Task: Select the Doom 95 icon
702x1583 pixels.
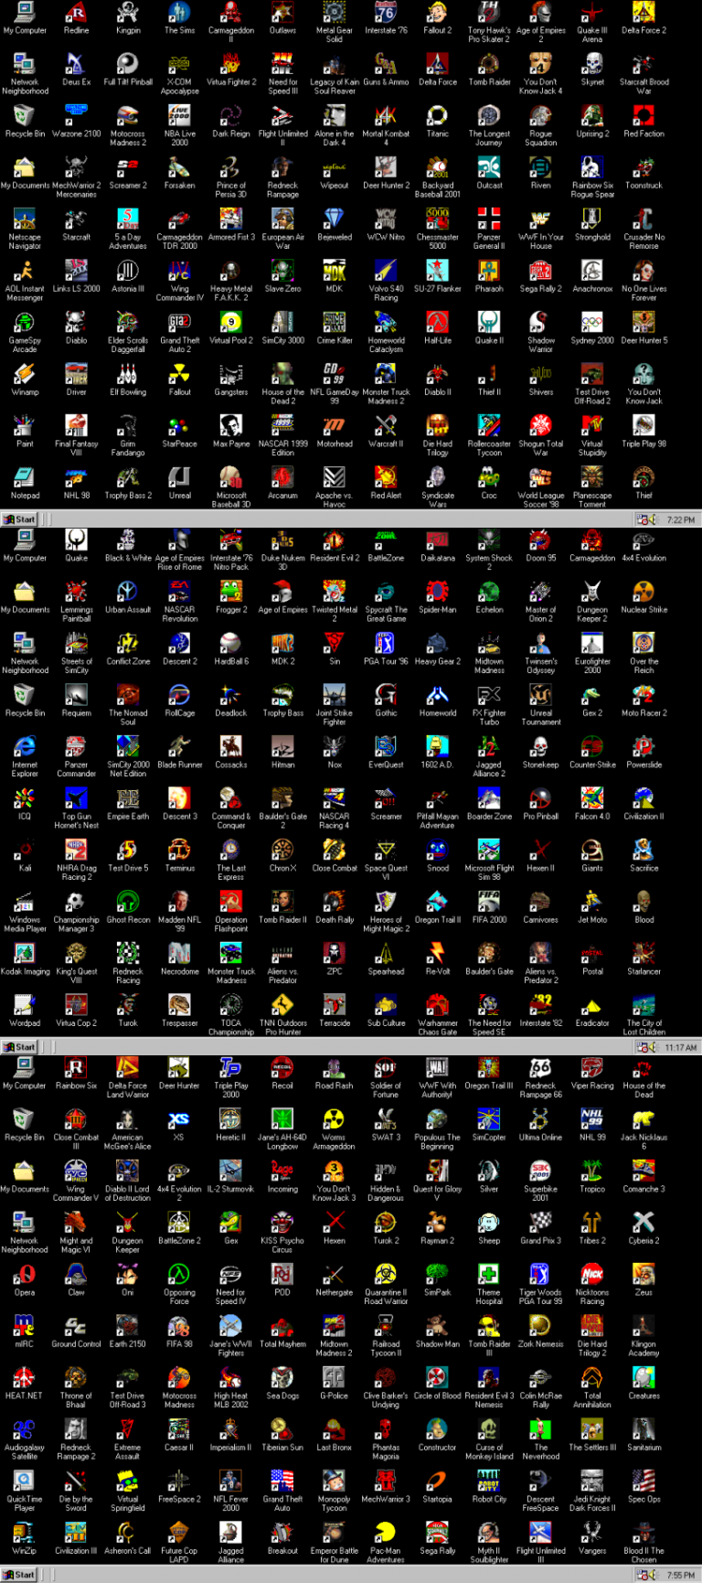Action: tap(541, 540)
